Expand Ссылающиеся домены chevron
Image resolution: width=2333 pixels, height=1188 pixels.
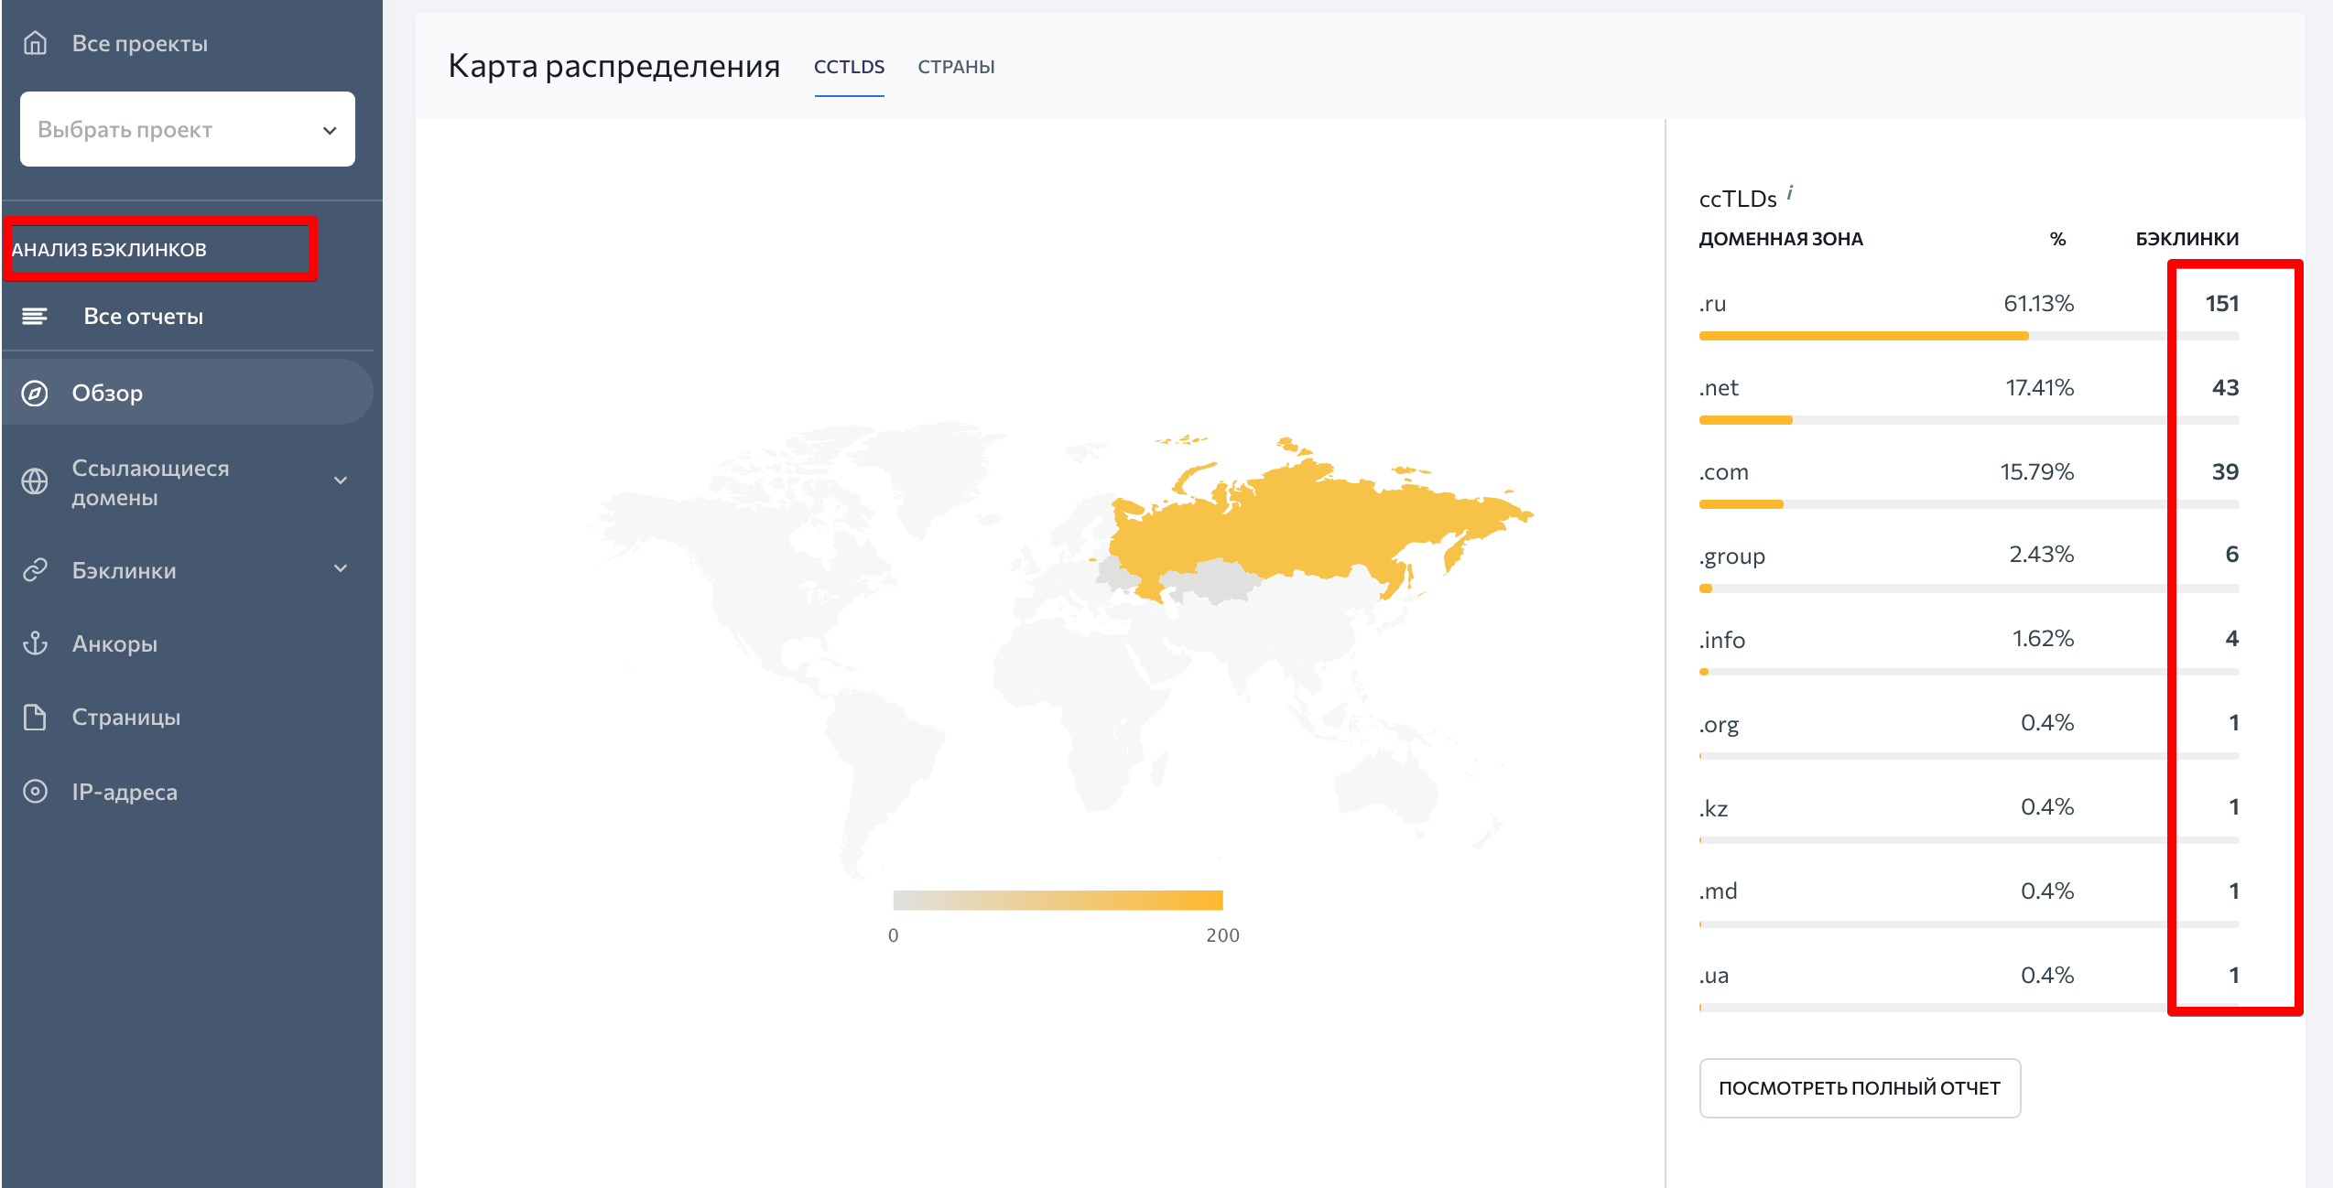[341, 481]
